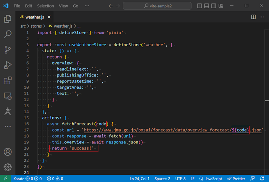Open the Accounts menu
Image resolution: width=269 pixels, height=182 pixels.
(7, 152)
